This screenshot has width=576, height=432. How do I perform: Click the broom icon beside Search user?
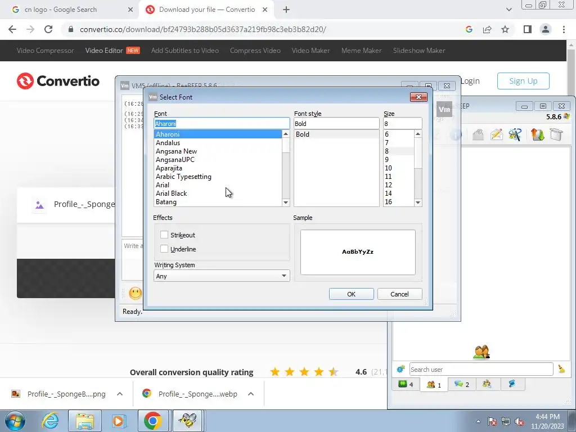pyautogui.click(x=561, y=369)
